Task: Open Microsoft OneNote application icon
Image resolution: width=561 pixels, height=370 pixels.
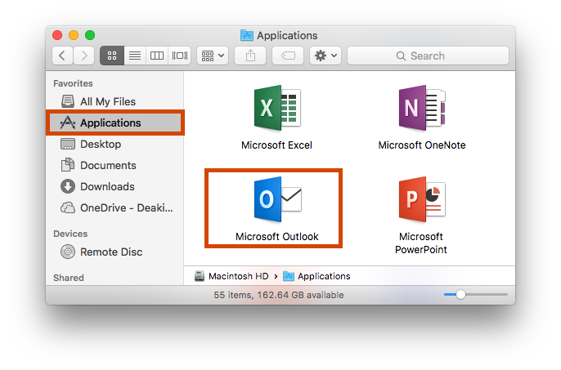Action: pos(421,109)
